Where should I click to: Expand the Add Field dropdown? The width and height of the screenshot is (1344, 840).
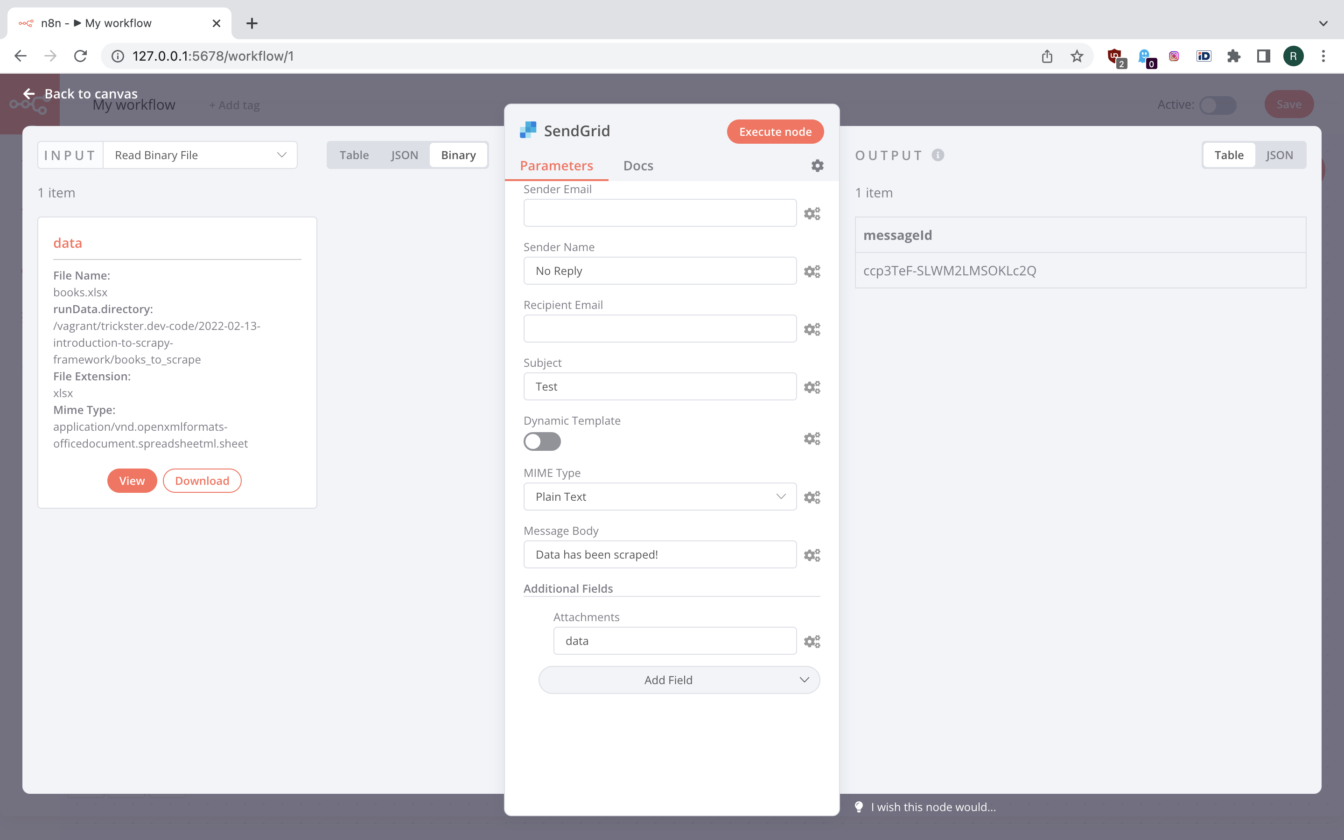coord(679,680)
